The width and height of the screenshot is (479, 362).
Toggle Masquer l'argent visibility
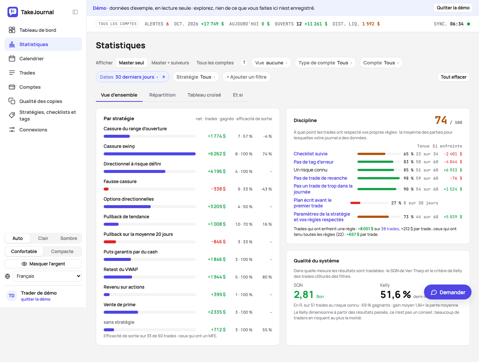[x=43, y=264]
